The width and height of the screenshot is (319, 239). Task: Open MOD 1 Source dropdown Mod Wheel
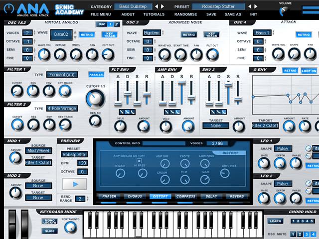point(38,150)
